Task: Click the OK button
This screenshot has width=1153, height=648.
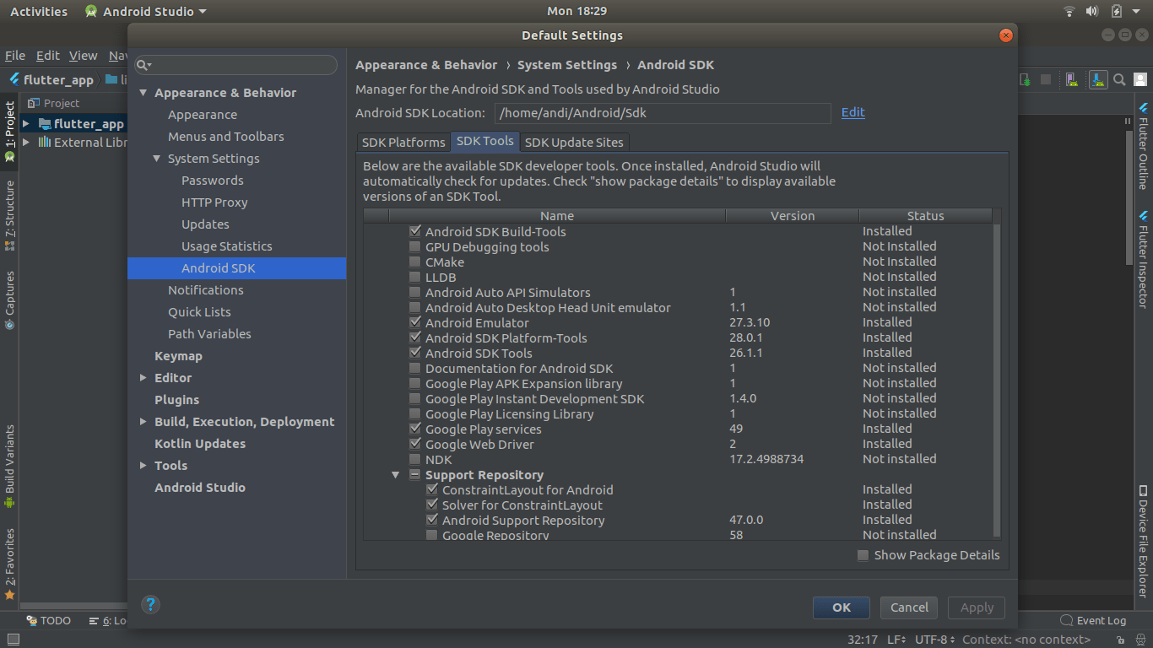Action: click(x=842, y=607)
